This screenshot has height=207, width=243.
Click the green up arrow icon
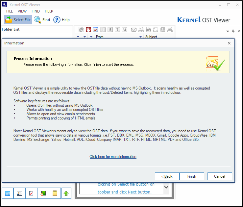tap(66, 193)
